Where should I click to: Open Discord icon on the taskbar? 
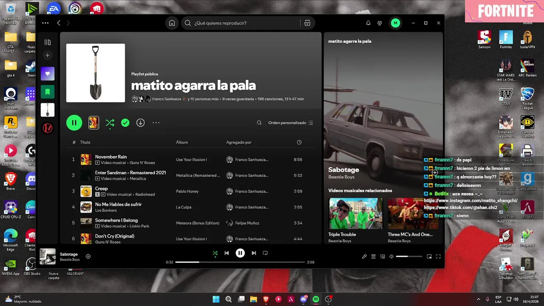(303, 299)
